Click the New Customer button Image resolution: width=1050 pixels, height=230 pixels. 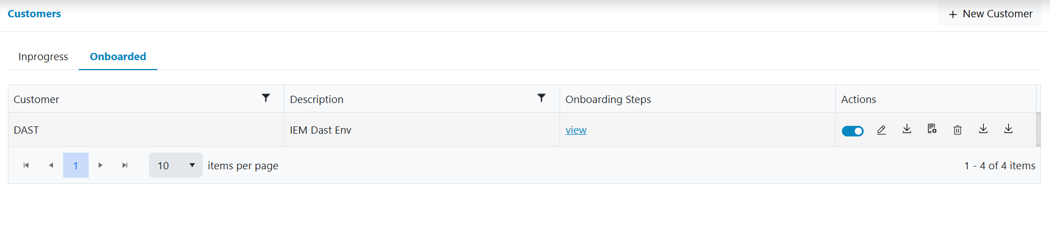pos(990,14)
